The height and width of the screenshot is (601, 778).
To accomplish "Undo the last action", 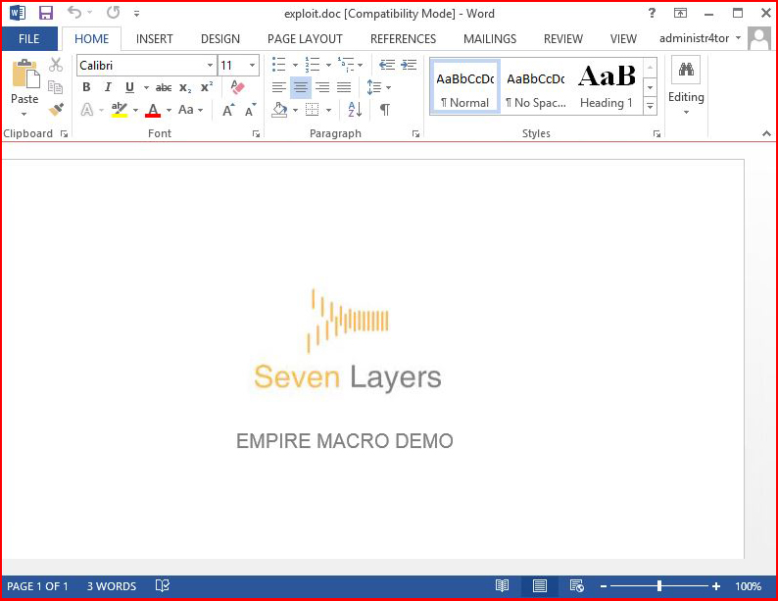I will 74,13.
